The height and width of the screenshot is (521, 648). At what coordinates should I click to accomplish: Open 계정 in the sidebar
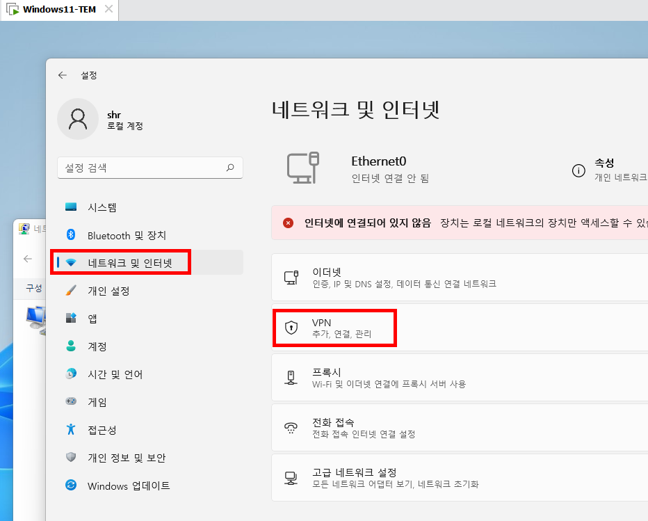[x=150, y=346]
